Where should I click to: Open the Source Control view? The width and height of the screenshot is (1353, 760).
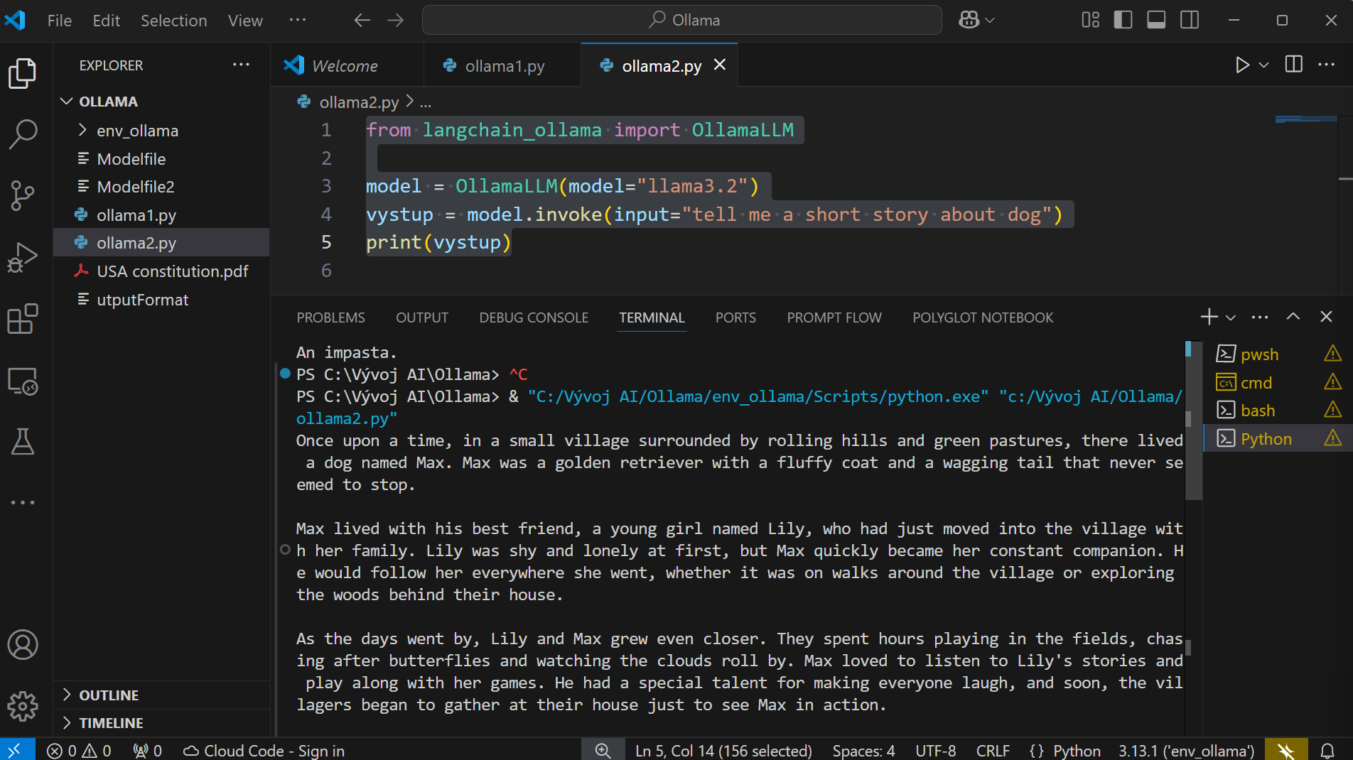tap(23, 195)
